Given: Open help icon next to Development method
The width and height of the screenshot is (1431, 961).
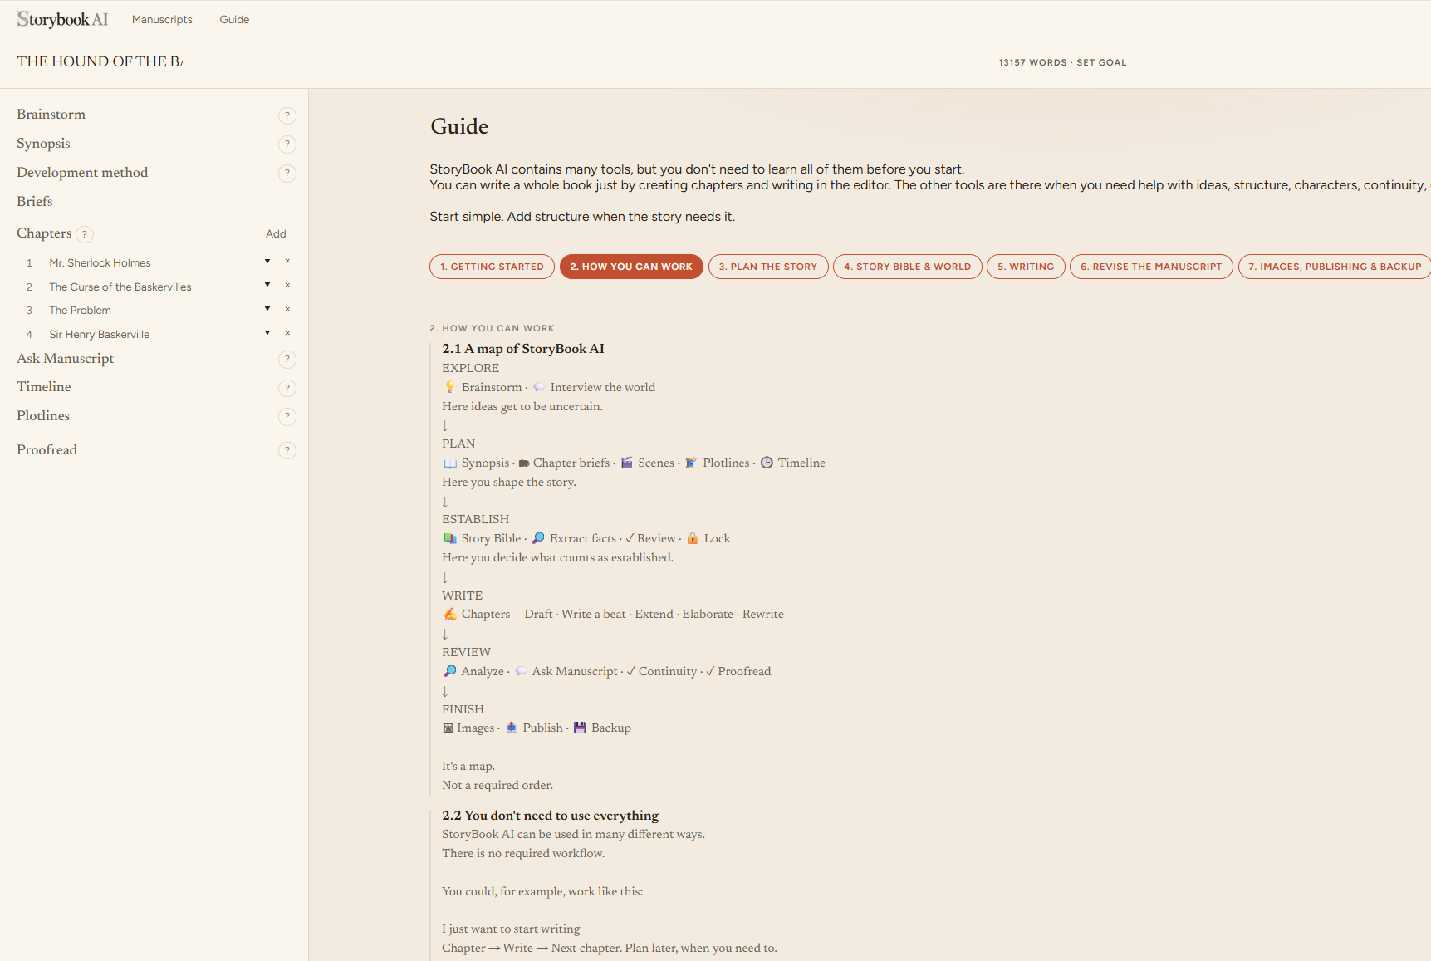Looking at the screenshot, I should pos(287,174).
